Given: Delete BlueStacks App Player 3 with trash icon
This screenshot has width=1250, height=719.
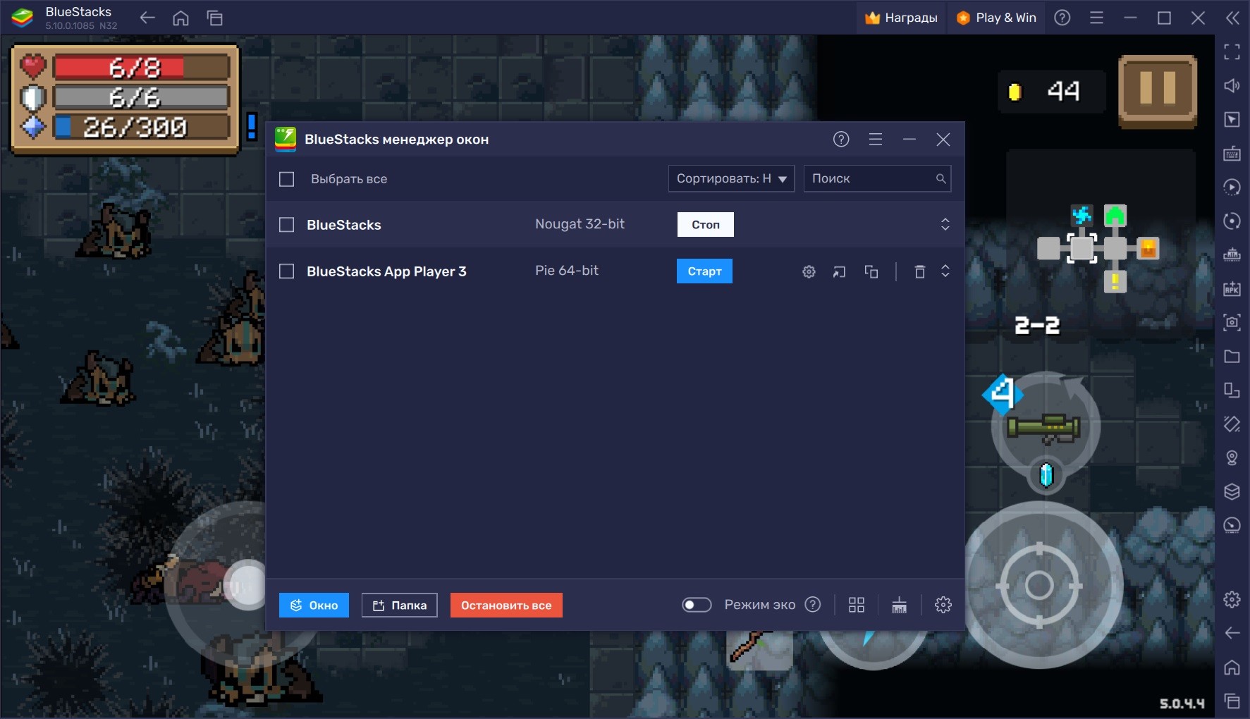Looking at the screenshot, I should pos(919,272).
